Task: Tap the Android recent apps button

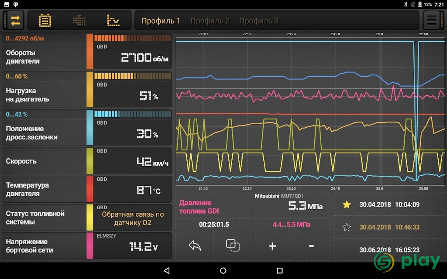Action: click(x=280, y=270)
